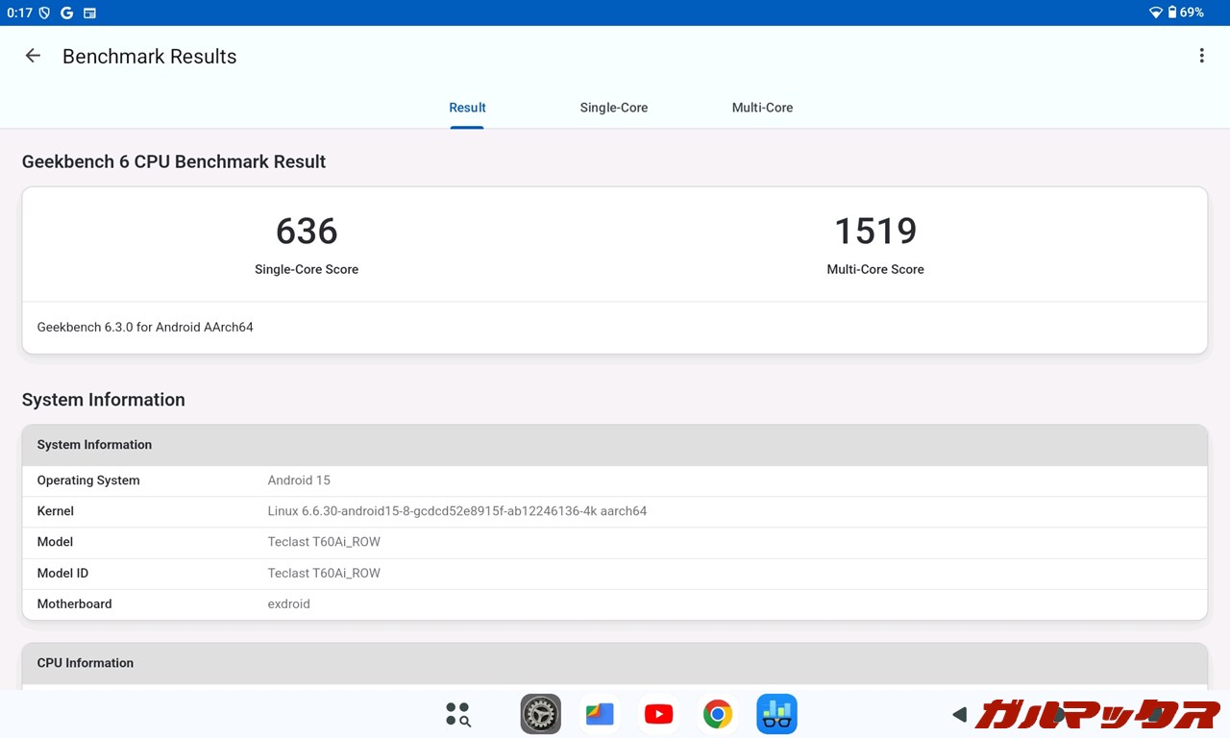Screen dimensions: 1230x738
Task: Open Chrome browser from the taskbar
Action: [718, 714]
